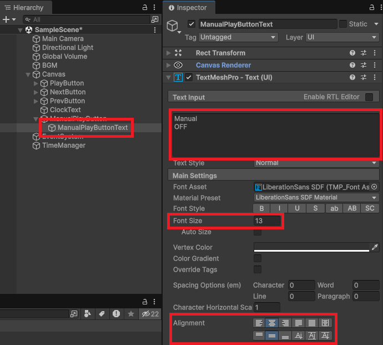Toggle the Static checkbox
The image size is (383, 345).
pos(343,24)
